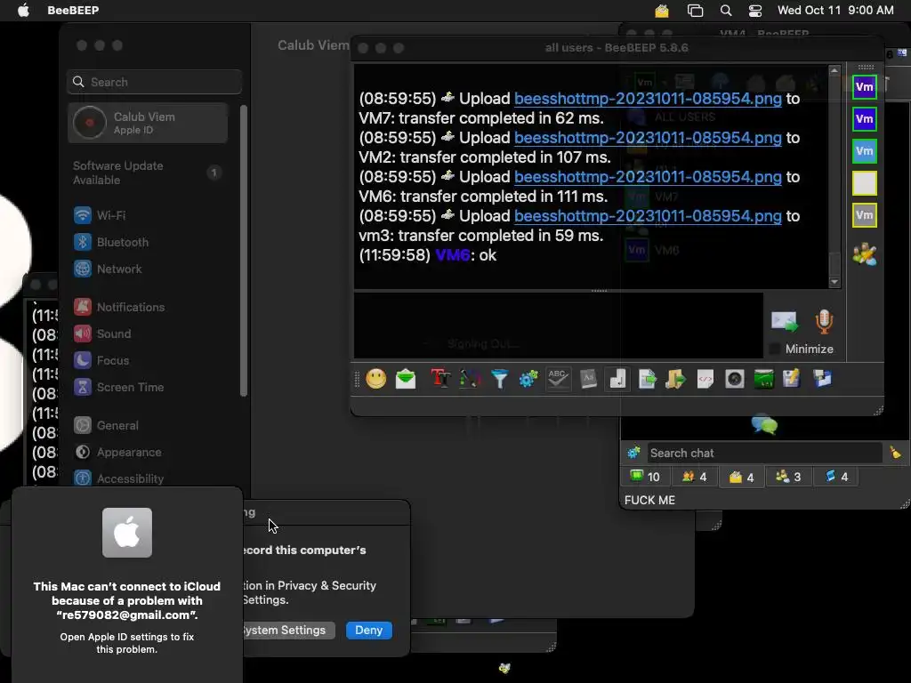Open the BeeBEEP menu bar item
Screen dimensions: 911x683
coord(73,11)
